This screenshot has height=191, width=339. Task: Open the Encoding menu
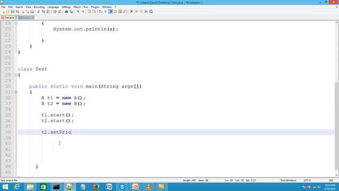[x=39, y=7]
